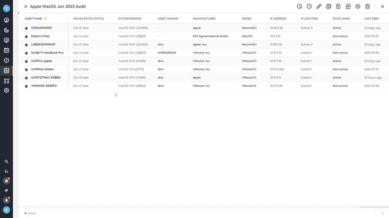Expand the footer chevron at bottom right
The height and width of the screenshot is (218, 389).
(382, 213)
